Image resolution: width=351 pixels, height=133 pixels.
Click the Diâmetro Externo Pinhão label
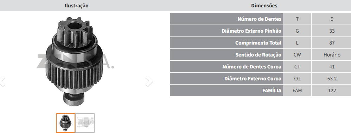[251, 31]
